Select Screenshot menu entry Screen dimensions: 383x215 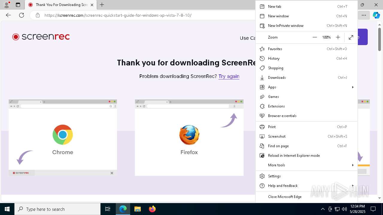[x=306, y=136]
